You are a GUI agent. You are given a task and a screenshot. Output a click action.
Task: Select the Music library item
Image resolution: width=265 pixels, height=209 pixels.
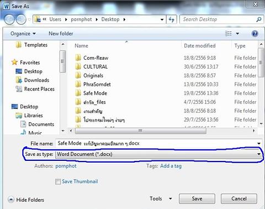pyautogui.click(x=35, y=132)
